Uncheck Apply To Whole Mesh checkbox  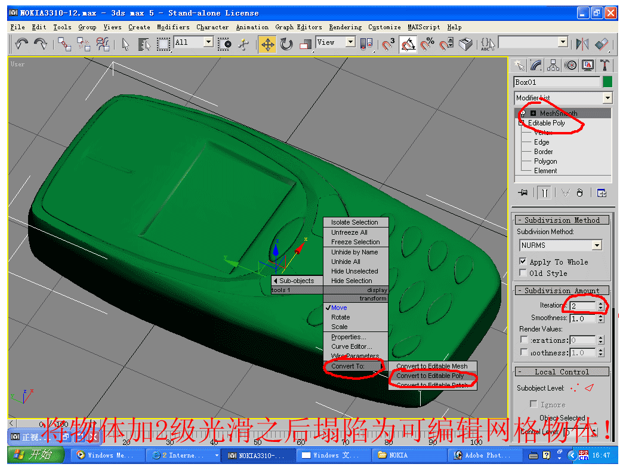[523, 262]
